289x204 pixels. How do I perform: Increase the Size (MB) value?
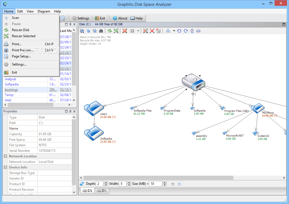pyautogui.click(x=165, y=183)
